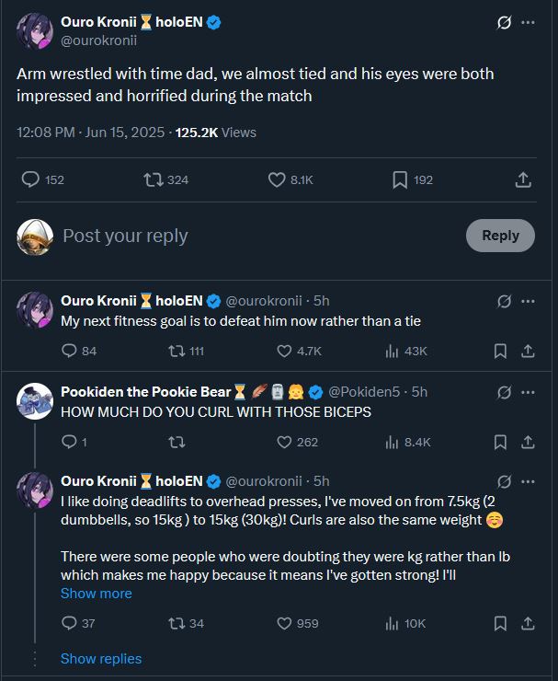This screenshot has height=681, width=558.
Task: Bookmark Pookiden's reply
Action: click(x=500, y=442)
